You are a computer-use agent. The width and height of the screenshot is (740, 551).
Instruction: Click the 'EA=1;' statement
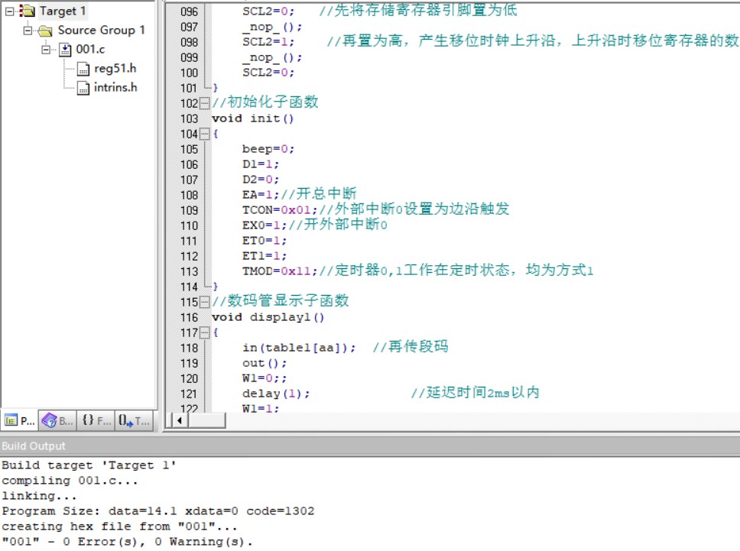click(261, 195)
